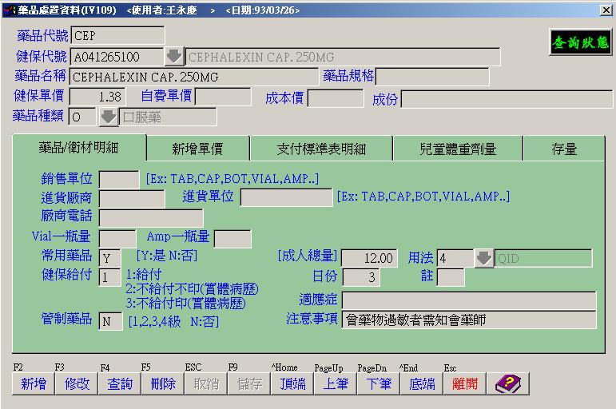Go to next record with 下筆
The image size is (616, 409).
tap(379, 384)
